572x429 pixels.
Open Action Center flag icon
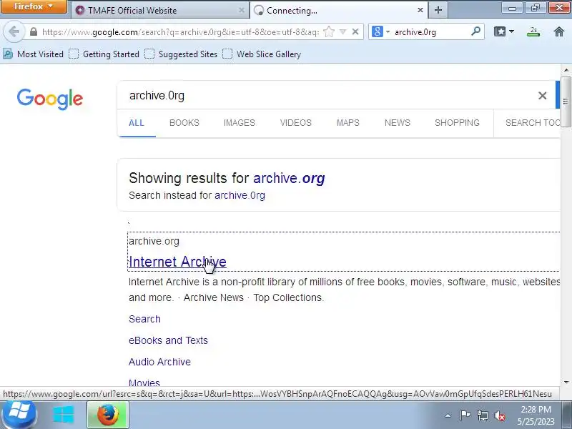click(464, 415)
